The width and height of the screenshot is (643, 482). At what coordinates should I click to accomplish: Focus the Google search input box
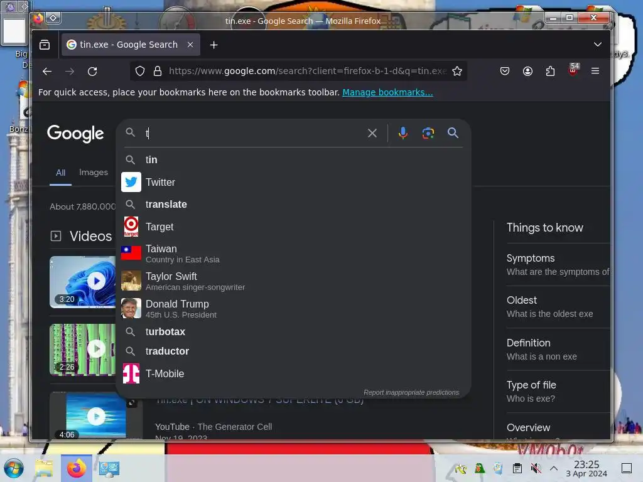coord(254,133)
